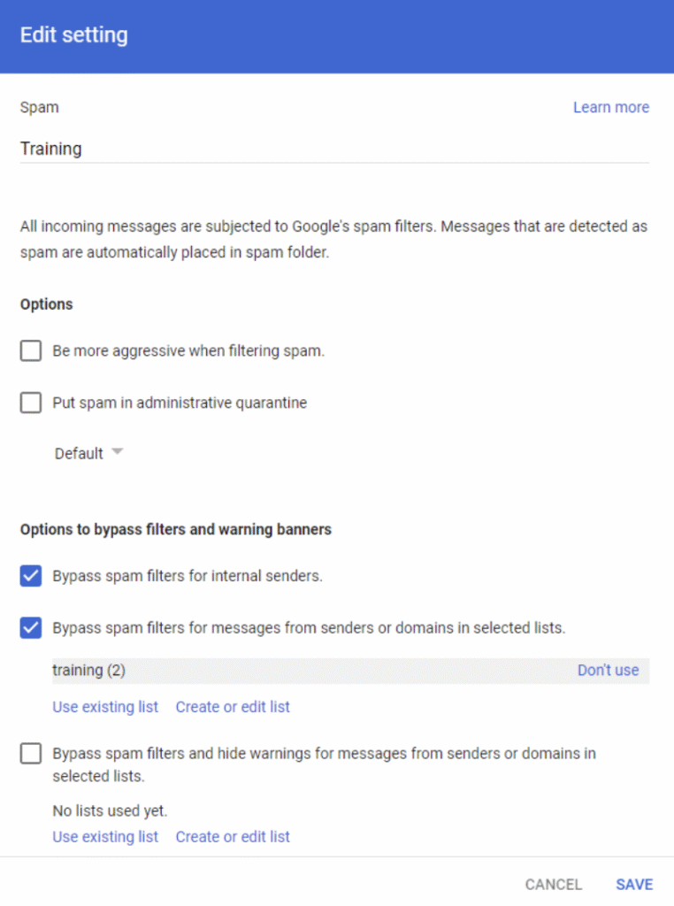Enable more aggressive spam filtering checkbox

(31, 351)
